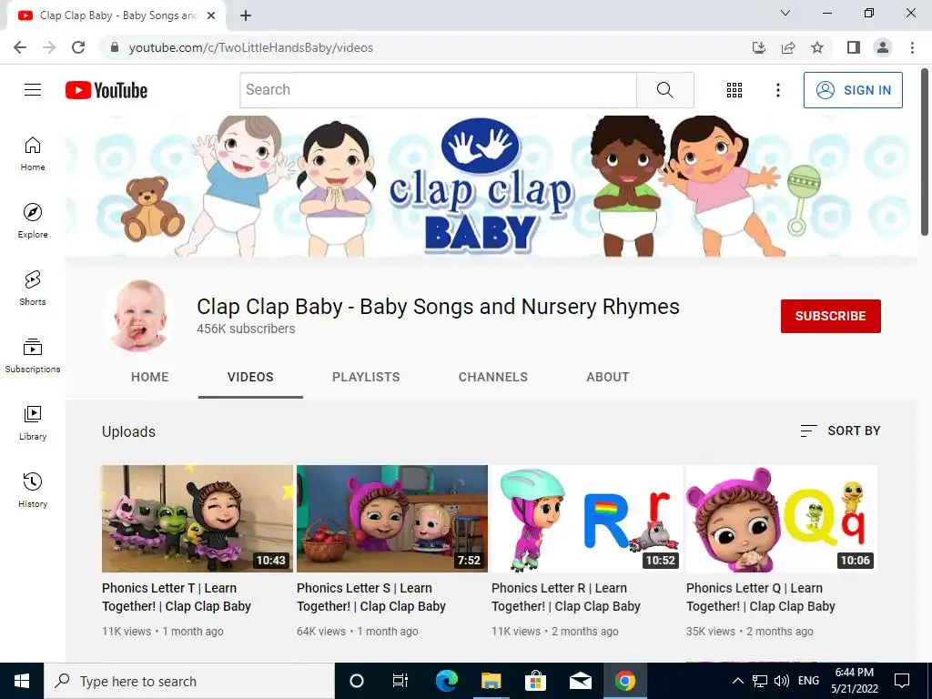Image resolution: width=932 pixels, height=699 pixels.
Task: Open File Explorer from taskbar
Action: pyautogui.click(x=491, y=681)
